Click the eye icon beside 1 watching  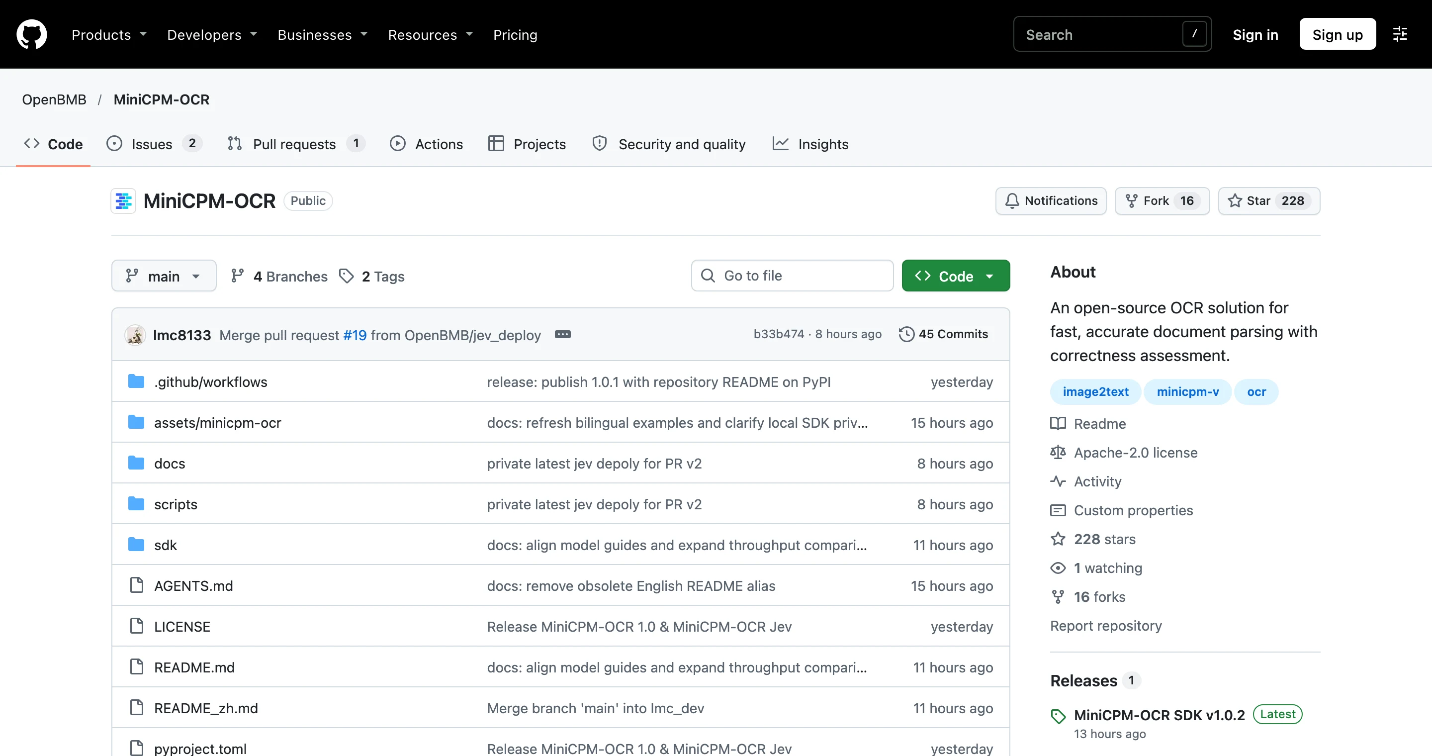pos(1058,568)
